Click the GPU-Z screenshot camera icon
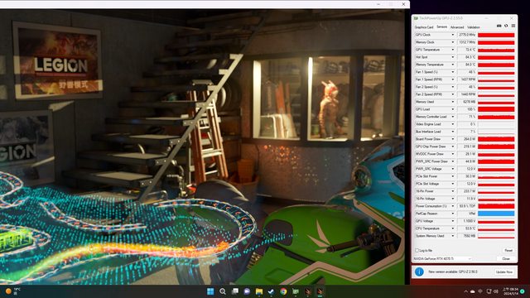The width and height of the screenshot is (530, 298). click(499, 26)
